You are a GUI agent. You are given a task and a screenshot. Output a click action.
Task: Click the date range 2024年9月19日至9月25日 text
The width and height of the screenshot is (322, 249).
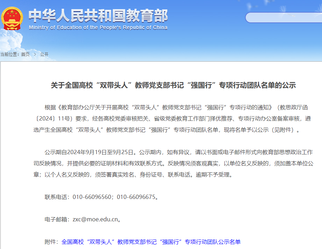point(100,152)
